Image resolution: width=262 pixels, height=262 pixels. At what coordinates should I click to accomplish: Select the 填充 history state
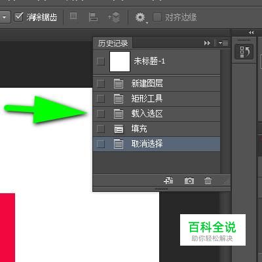(x=157, y=129)
